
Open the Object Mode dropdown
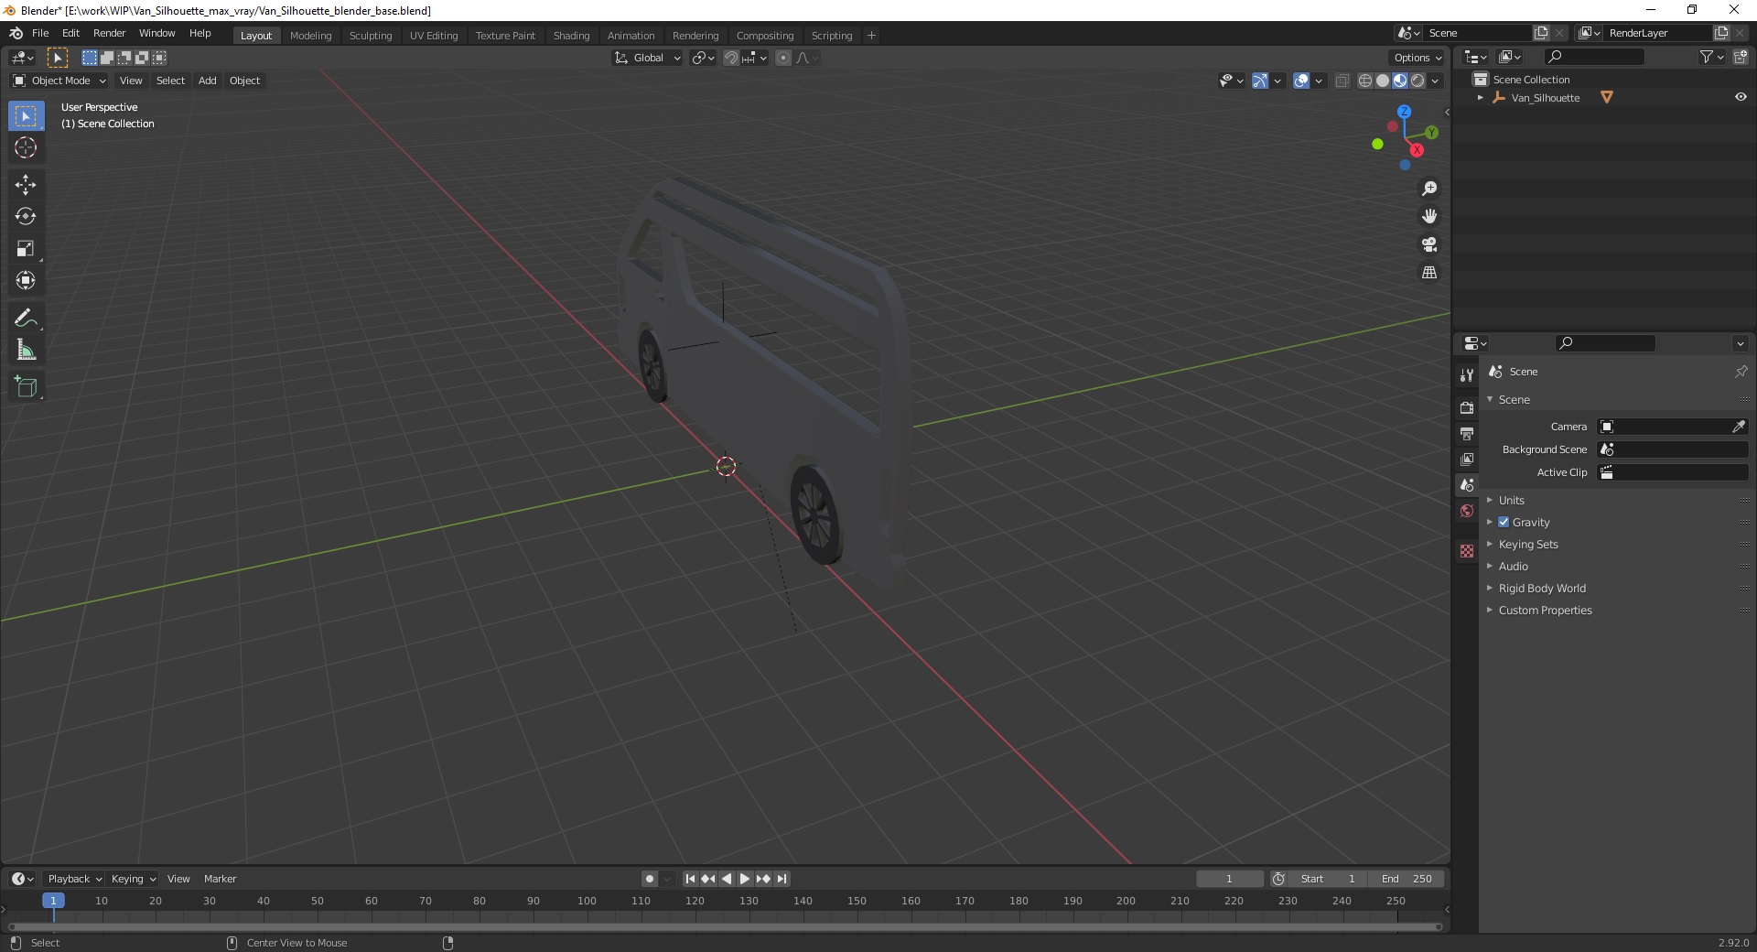(x=59, y=81)
